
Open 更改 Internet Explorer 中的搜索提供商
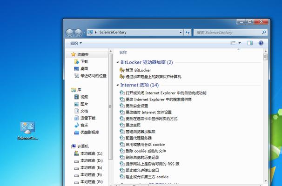click(155, 100)
